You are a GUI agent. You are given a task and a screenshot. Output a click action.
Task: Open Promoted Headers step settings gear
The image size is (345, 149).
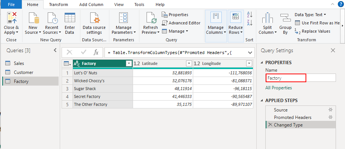[x=330, y=117]
